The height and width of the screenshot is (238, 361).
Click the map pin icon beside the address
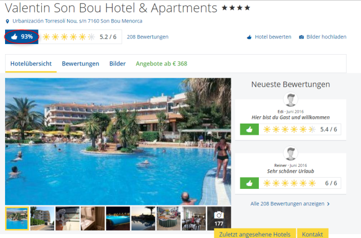[7, 21]
